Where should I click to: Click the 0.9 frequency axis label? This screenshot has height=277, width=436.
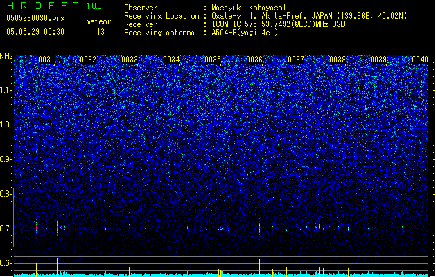(x=6, y=159)
